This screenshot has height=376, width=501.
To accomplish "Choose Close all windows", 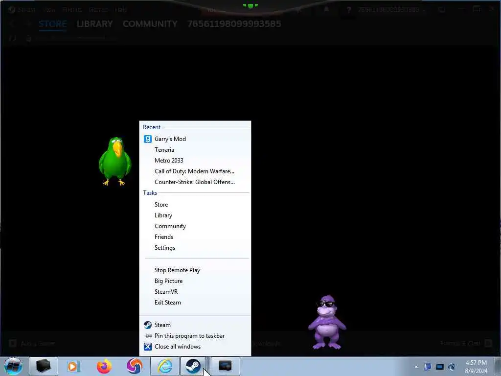I will (195, 347).
